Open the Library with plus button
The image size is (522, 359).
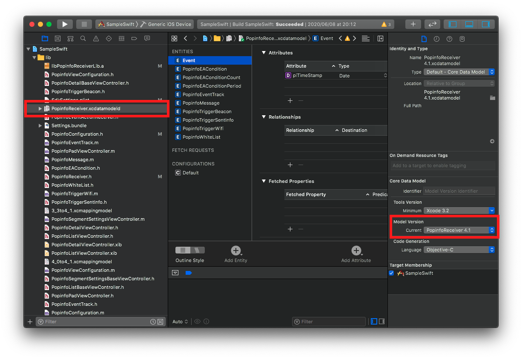[x=413, y=24]
